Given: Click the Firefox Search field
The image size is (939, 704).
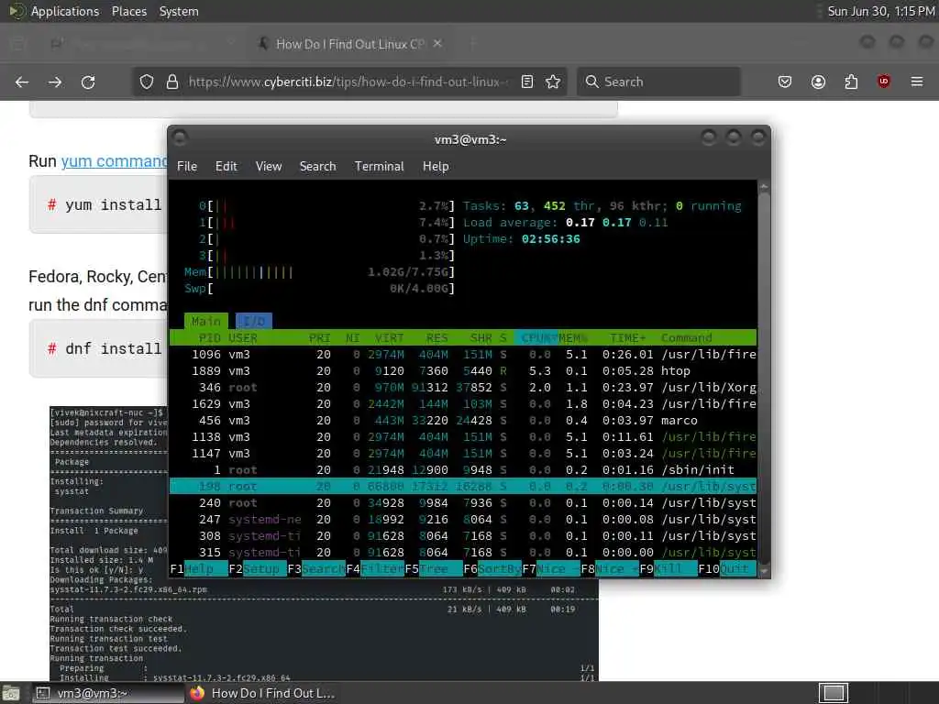Looking at the screenshot, I should (x=658, y=82).
